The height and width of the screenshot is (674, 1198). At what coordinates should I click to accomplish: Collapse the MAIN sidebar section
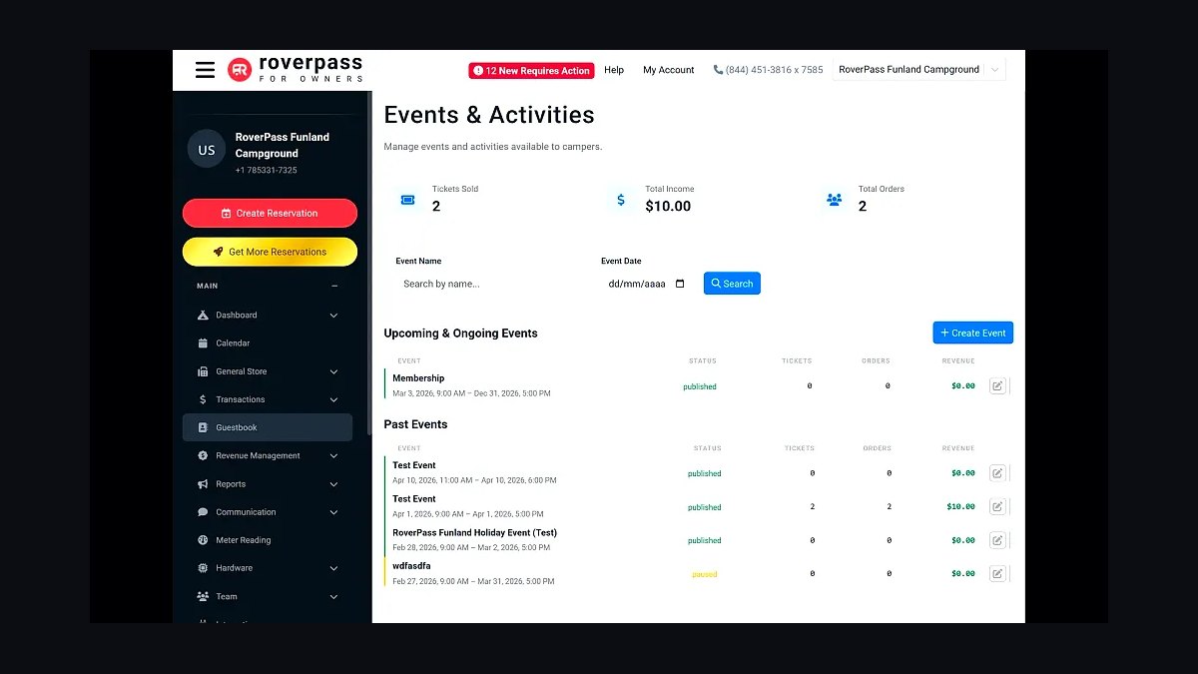click(334, 287)
